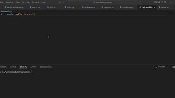Click the powershell terminal label
Image resolution: width=175 pixels, height=98 pixels.
[161, 67]
